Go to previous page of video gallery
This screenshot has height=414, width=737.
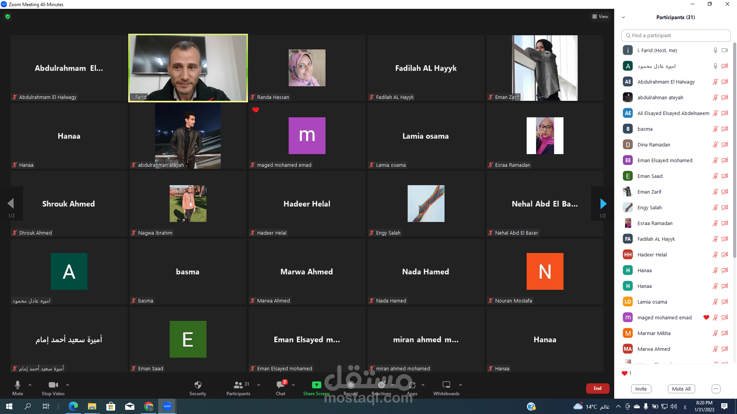click(x=11, y=204)
